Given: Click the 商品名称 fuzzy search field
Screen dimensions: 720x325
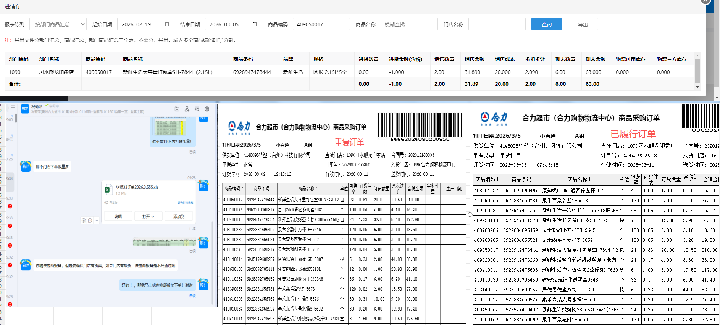Looking at the screenshot, I should pyautogui.click(x=409, y=24).
